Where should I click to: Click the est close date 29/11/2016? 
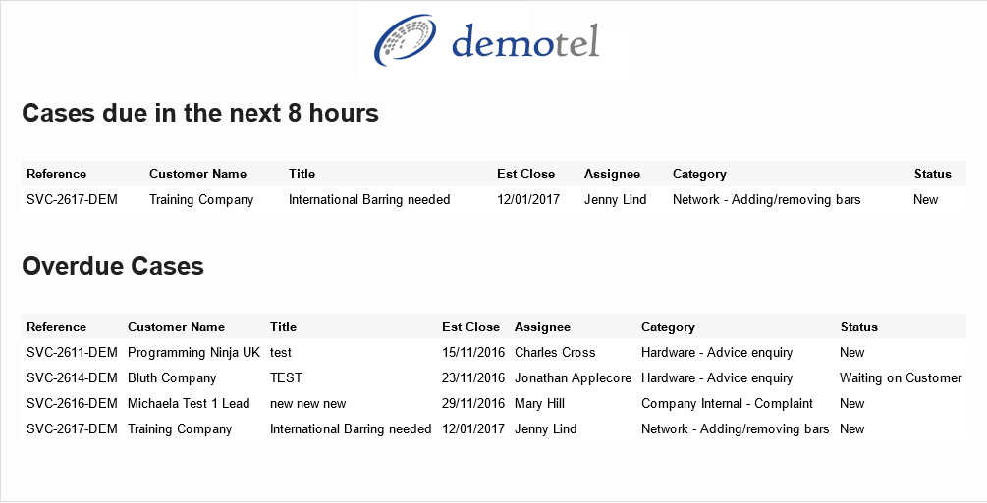(473, 403)
